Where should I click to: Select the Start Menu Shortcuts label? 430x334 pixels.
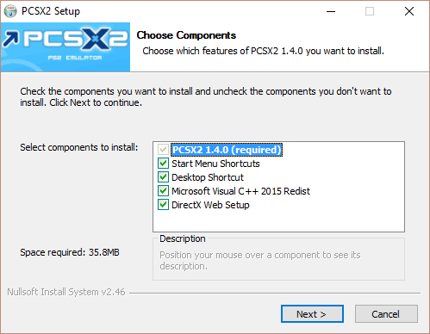215,164
